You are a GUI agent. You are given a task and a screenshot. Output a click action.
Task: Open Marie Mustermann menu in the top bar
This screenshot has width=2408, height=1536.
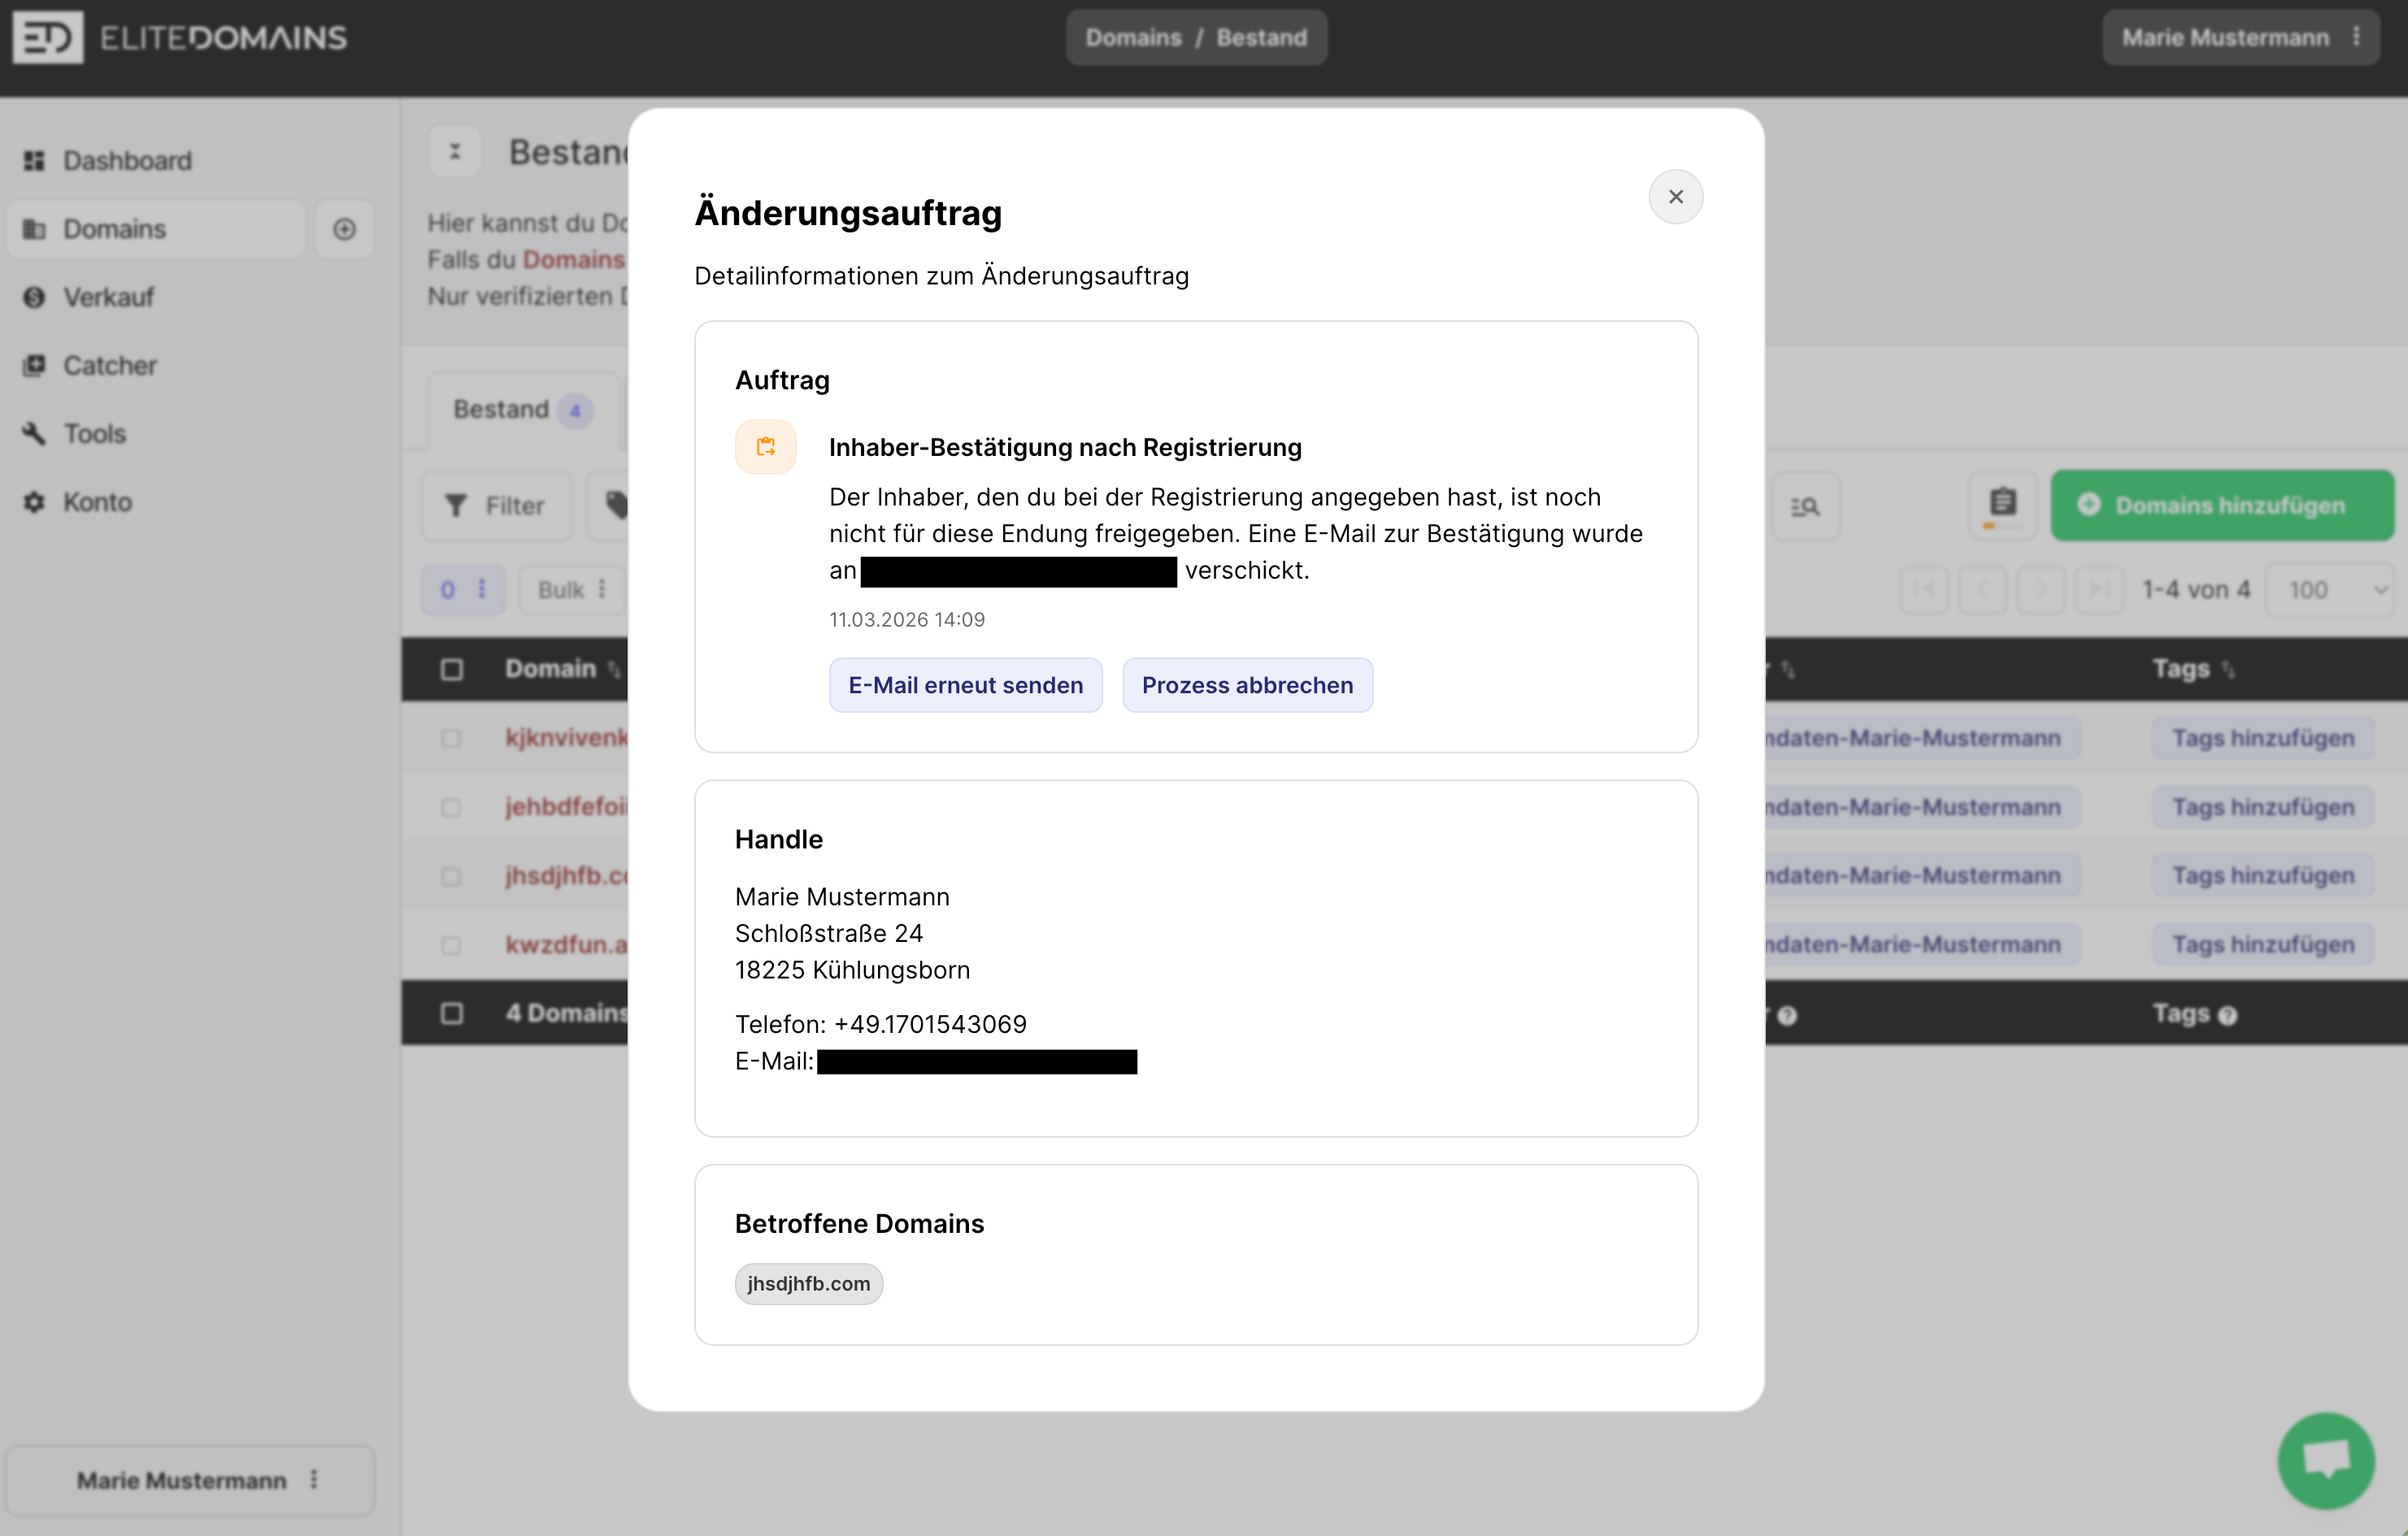click(x=2240, y=38)
